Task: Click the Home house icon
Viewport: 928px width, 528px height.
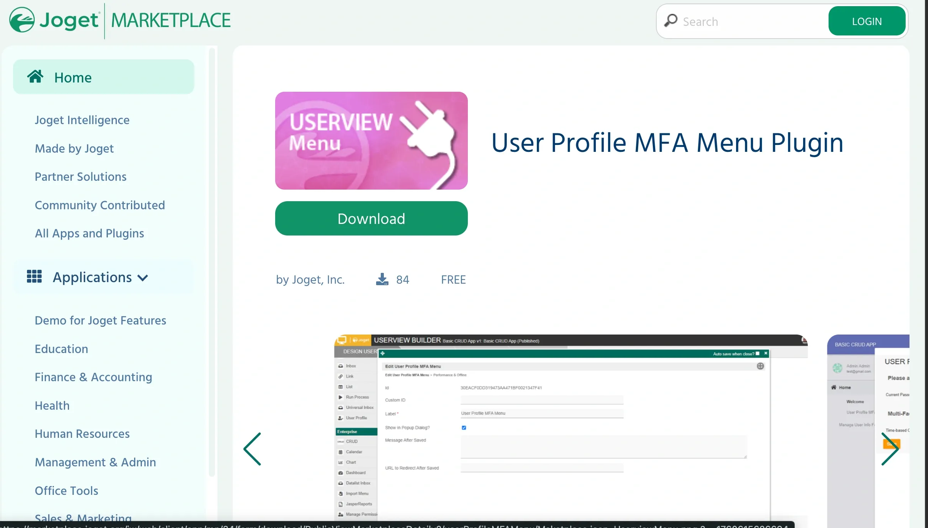Action: pos(35,77)
